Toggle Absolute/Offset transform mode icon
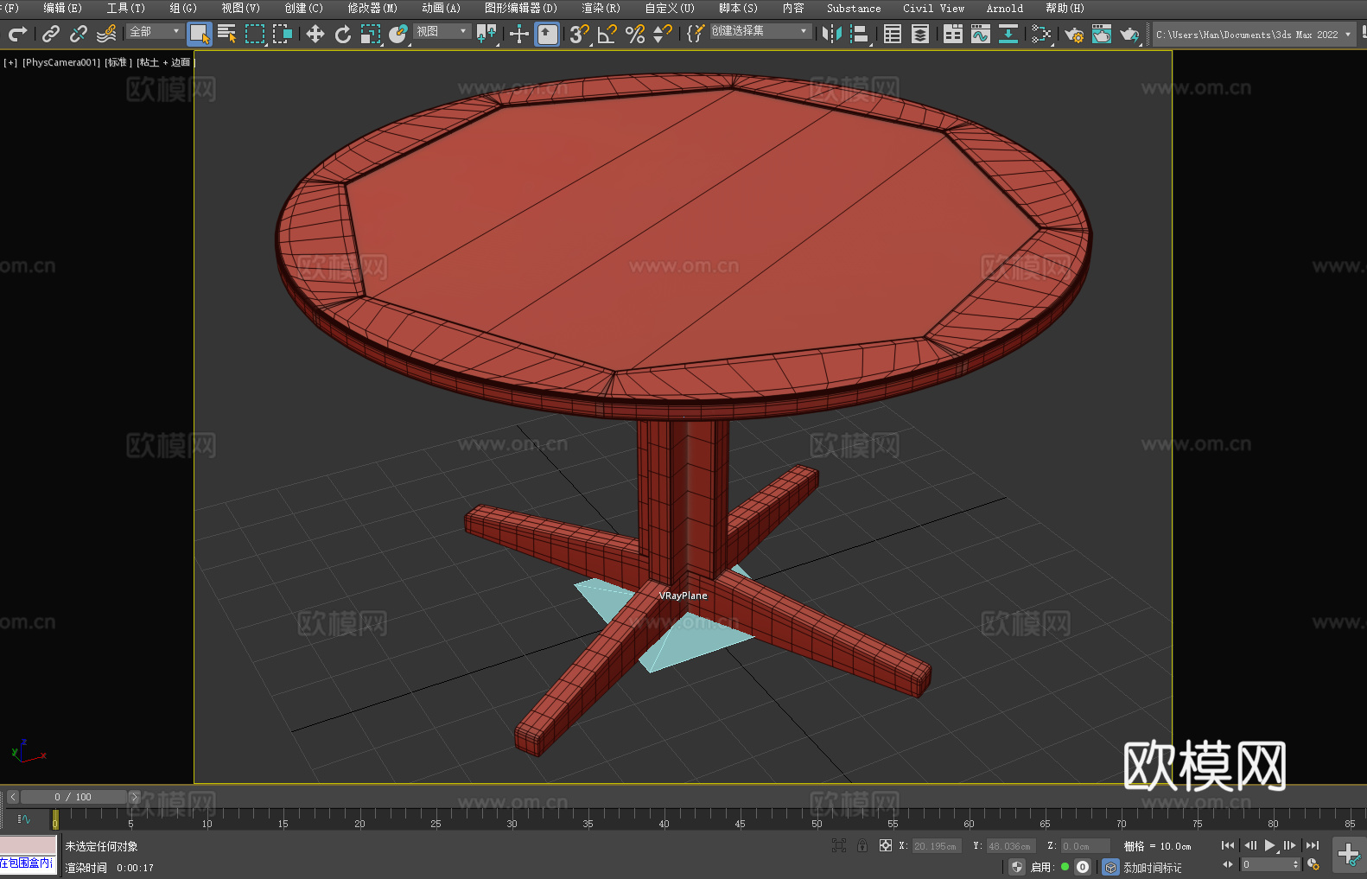Screen dimensions: 1367x879 [x=886, y=845]
